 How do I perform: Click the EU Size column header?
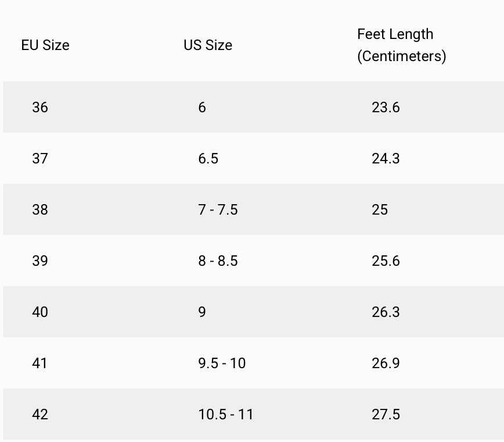(x=45, y=45)
